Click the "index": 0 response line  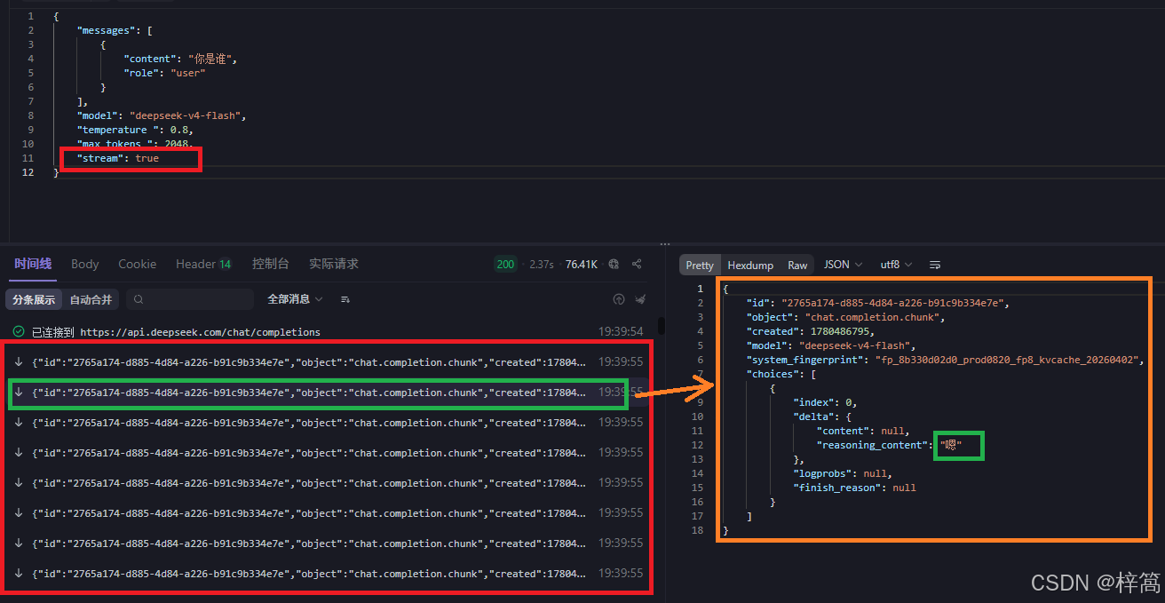pyautogui.click(x=825, y=402)
